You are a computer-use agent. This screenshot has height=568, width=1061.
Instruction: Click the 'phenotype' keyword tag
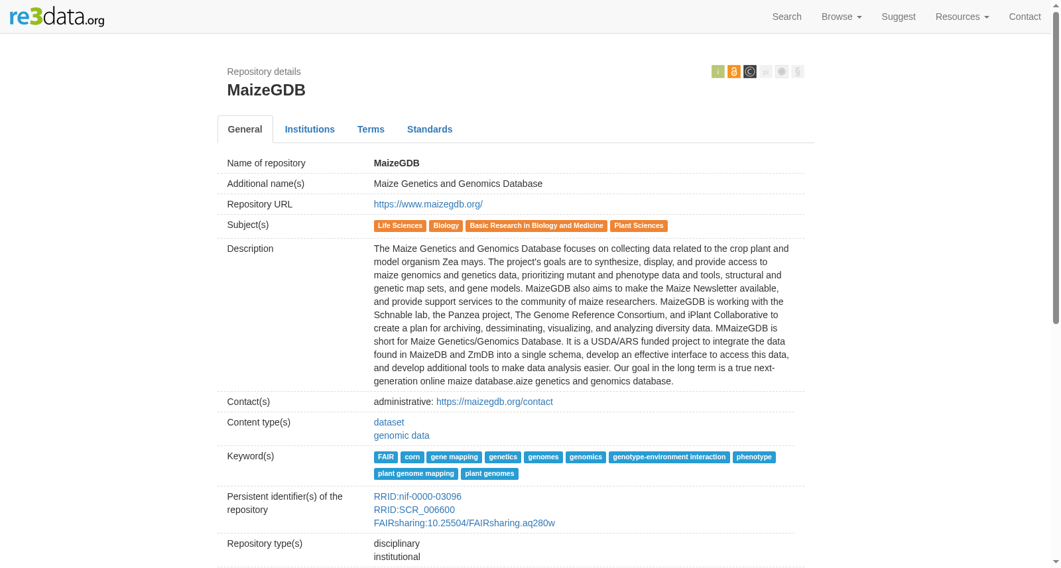(x=754, y=457)
